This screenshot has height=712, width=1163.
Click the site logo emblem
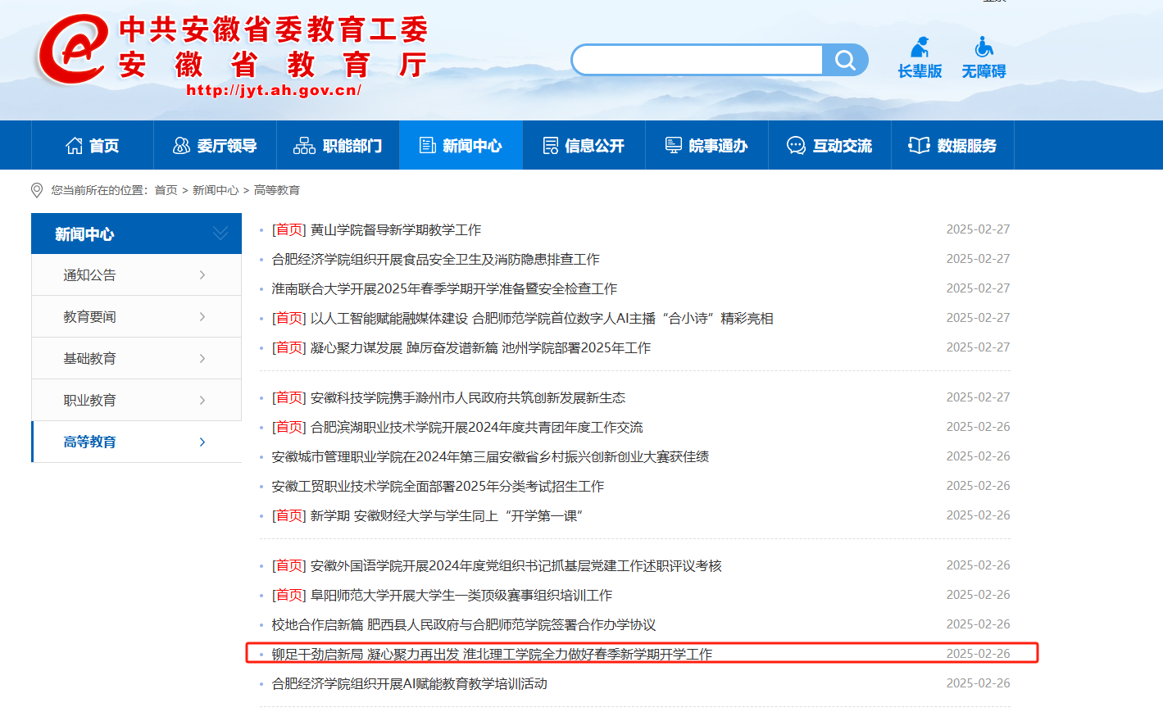click(74, 51)
